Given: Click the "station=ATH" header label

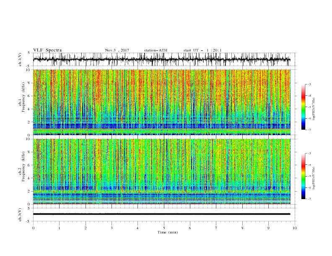Looking at the screenshot, I should (156, 50).
